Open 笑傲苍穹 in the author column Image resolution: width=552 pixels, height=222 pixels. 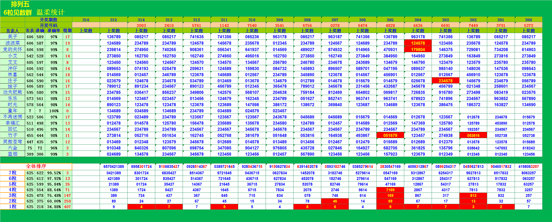point(13,142)
